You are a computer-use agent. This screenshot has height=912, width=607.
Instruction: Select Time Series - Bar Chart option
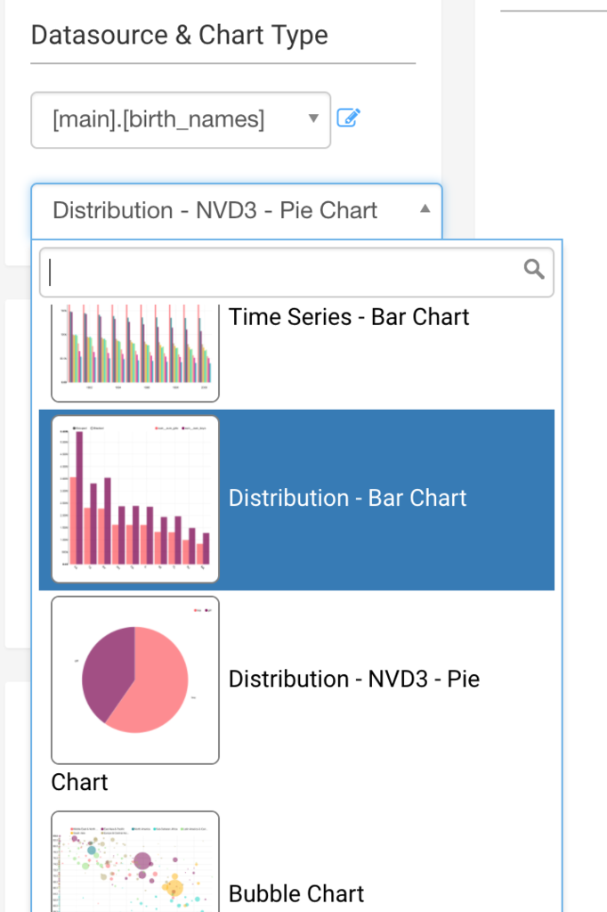coord(296,354)
